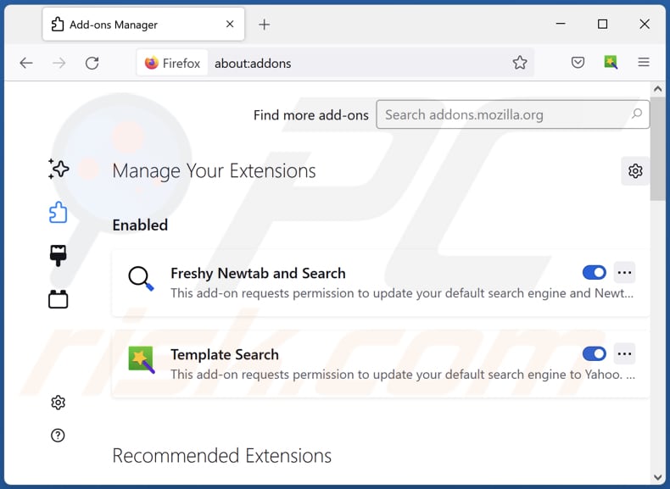This screenshot has width=670, height=489.
Task: Open the Firefox application hamburger menu
Action: point(644,63)
